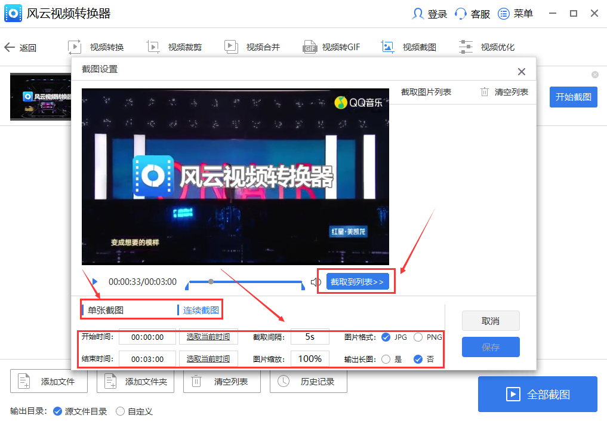Screen dimensions: 607x427
Task: Close the 截图设置 dialog
Action: click(522, 72)
